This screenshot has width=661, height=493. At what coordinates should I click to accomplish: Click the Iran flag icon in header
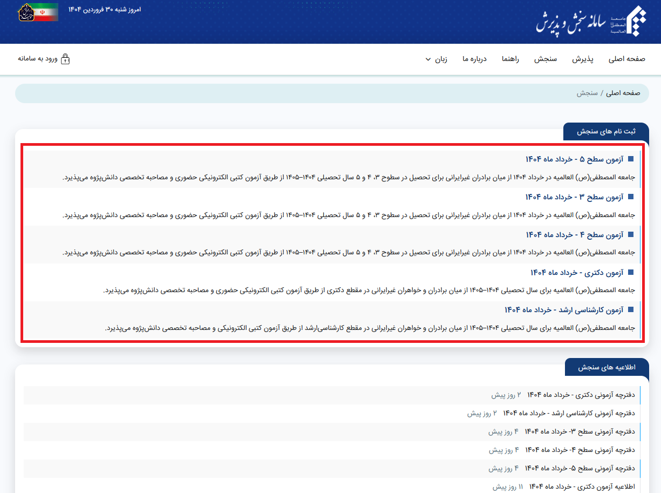[x=47, y=12]
